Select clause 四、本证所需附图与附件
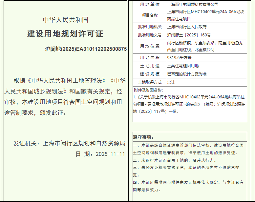Screen dimensions: 255x202 (x=188, y=186)
